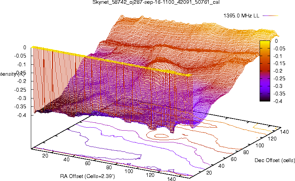Viewport: 295px width, 181px height.
Task: Click the plot title starting with Skynet_58742_oj287
Action: [156, 2]
